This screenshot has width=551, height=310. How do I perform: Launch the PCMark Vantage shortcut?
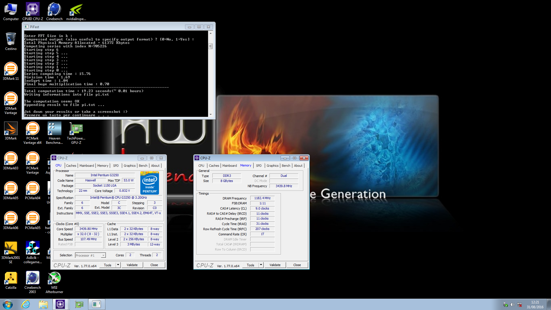[32, 162]
